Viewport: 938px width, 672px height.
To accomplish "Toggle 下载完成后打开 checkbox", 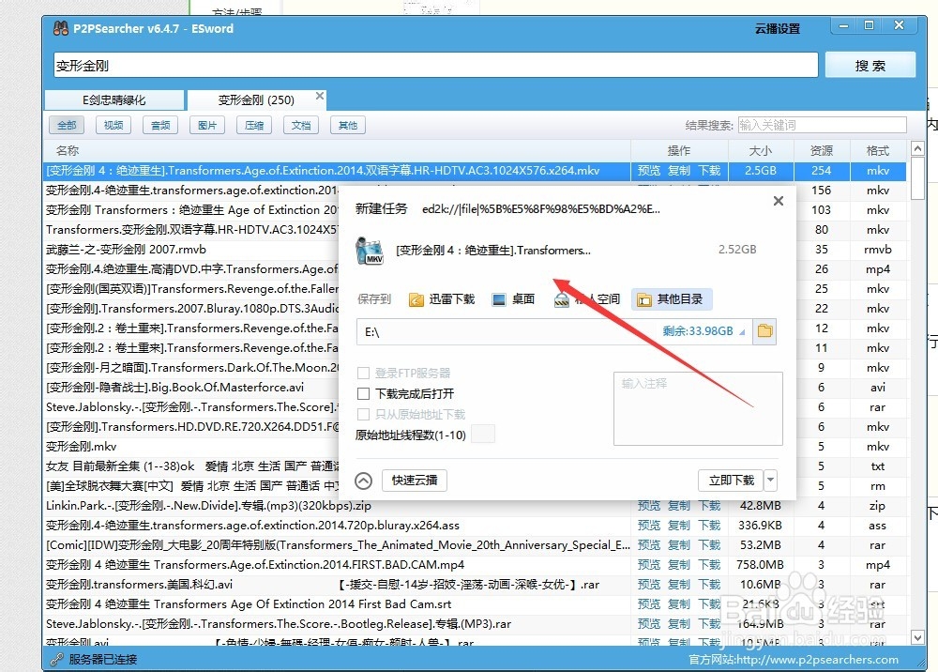I will (363, 394).
